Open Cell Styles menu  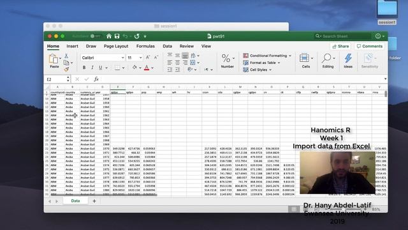point(257,70)
